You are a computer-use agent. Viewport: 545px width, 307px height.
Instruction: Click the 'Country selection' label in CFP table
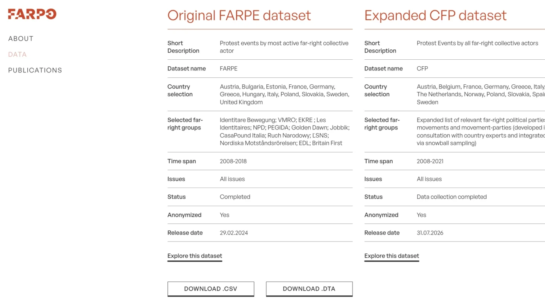click(377, 91)
